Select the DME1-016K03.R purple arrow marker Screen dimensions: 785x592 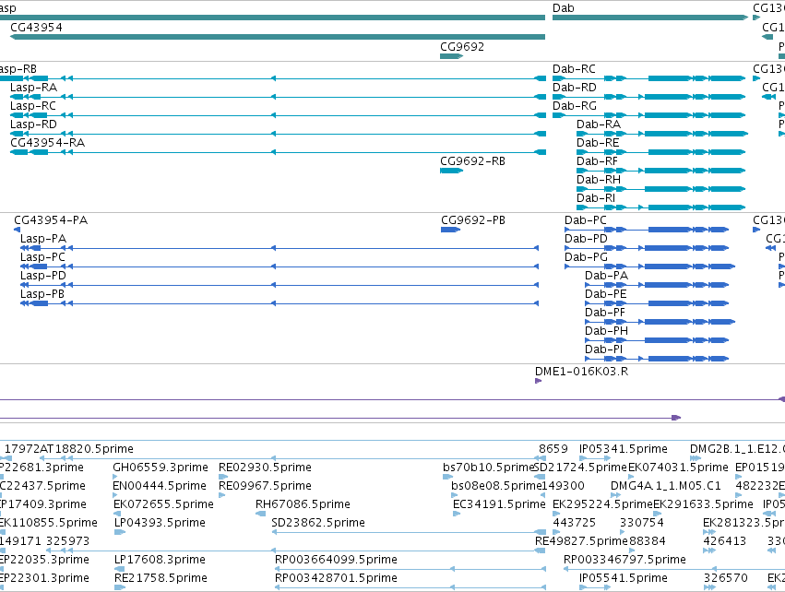[x=538, y=381]
